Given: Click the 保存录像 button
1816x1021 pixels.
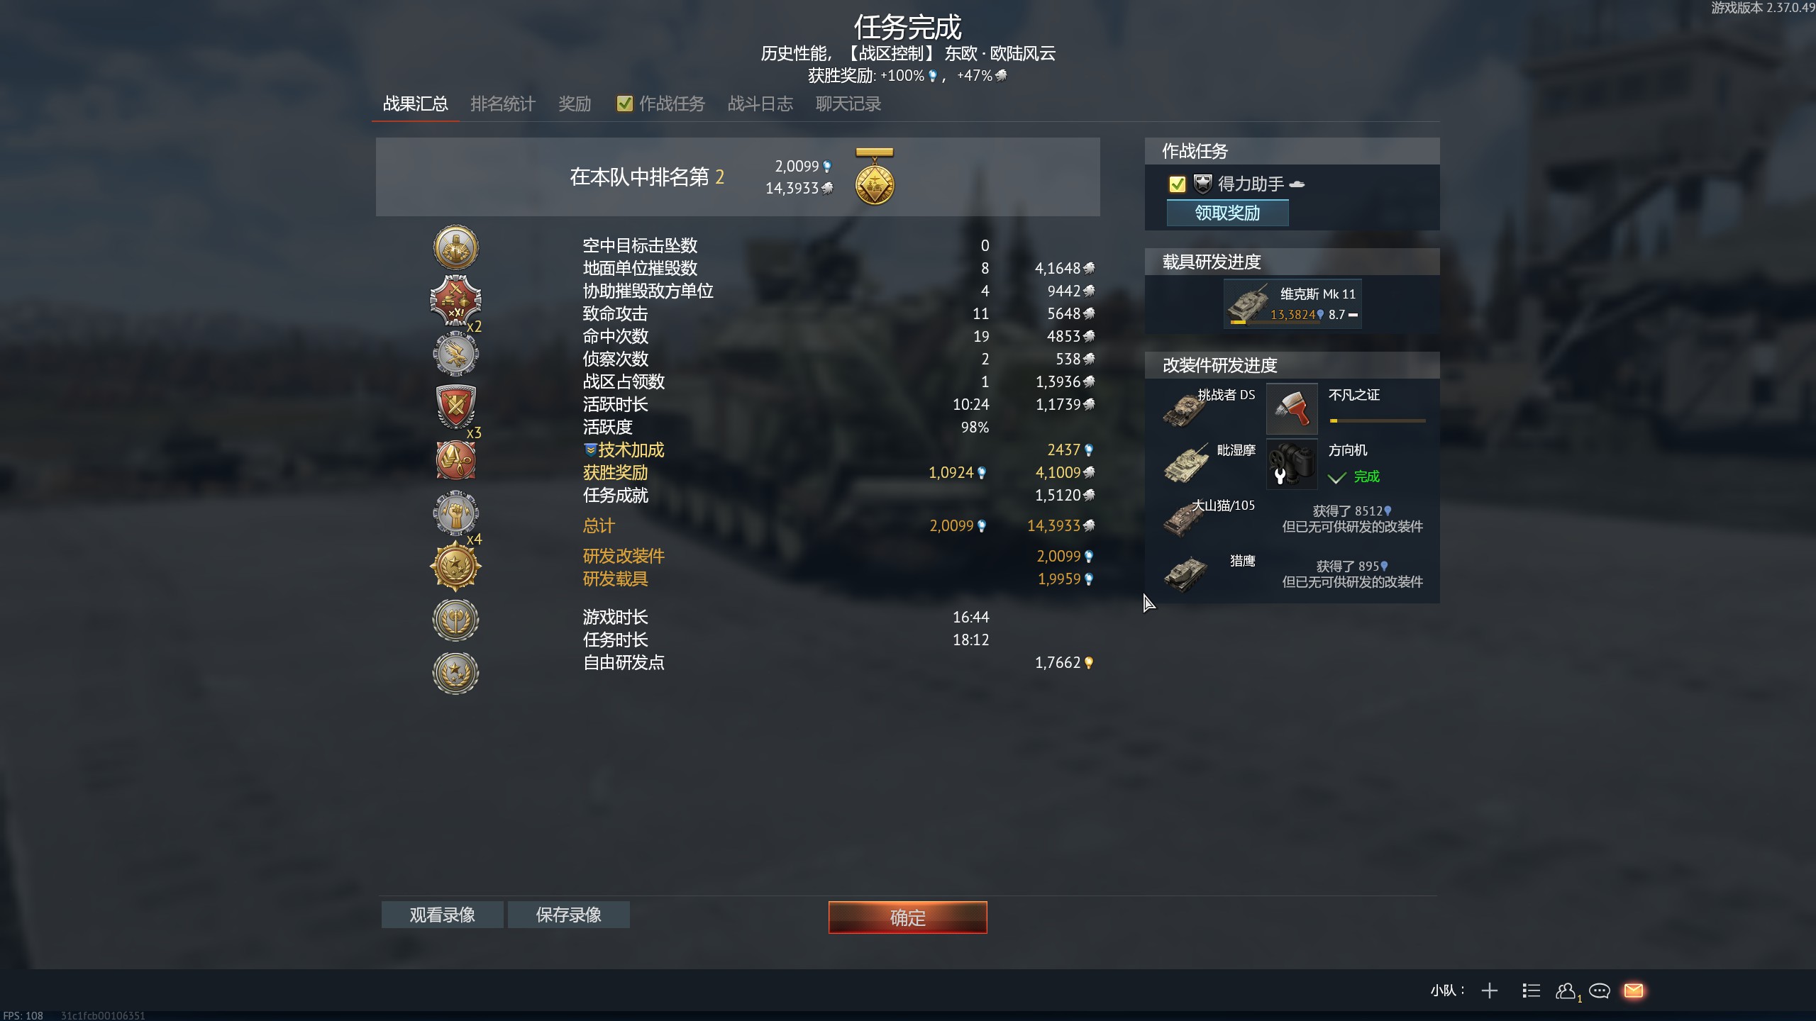Looking at the screenshot, I should [x=568, y=915].
